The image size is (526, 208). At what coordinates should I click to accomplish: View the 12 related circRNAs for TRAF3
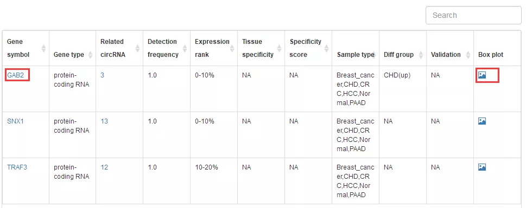104,167
